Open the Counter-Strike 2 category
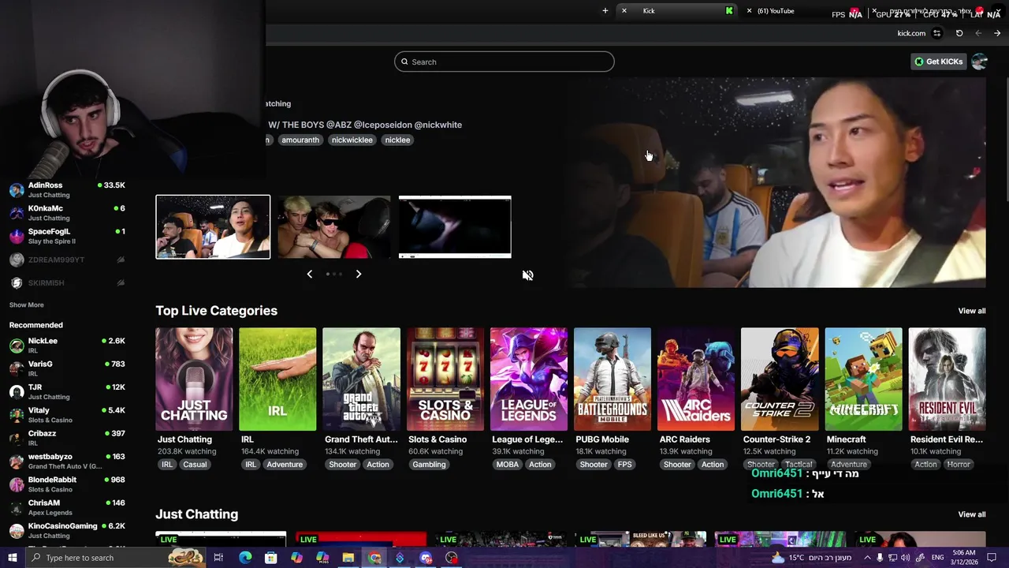Screen dimensions: 1009x568 780,379
